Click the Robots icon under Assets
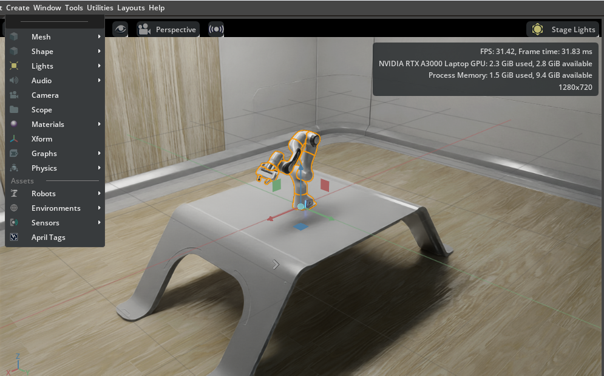The image size is (604, 376). [14, 194]
